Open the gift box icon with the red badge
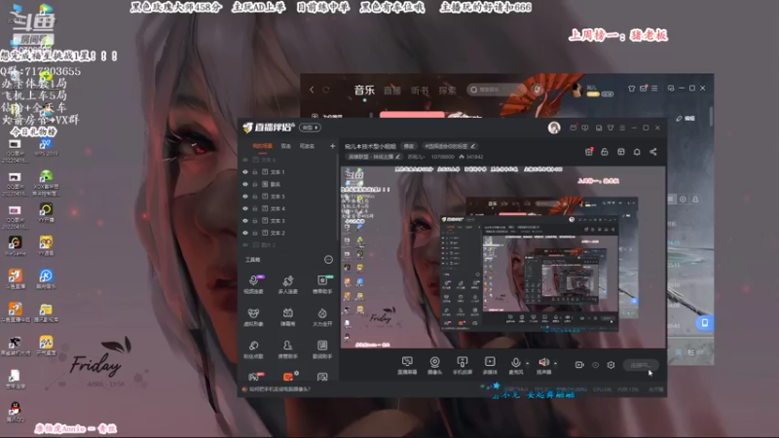Image resolution: width=779 pixels, height=438 pixels. point(589,152)
